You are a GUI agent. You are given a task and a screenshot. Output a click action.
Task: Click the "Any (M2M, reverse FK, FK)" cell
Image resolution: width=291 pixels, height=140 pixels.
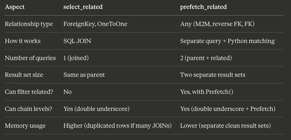(x=217, y=24)
